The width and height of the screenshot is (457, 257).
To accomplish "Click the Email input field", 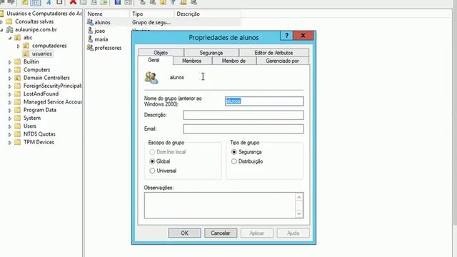I will (x=243, y=128).
